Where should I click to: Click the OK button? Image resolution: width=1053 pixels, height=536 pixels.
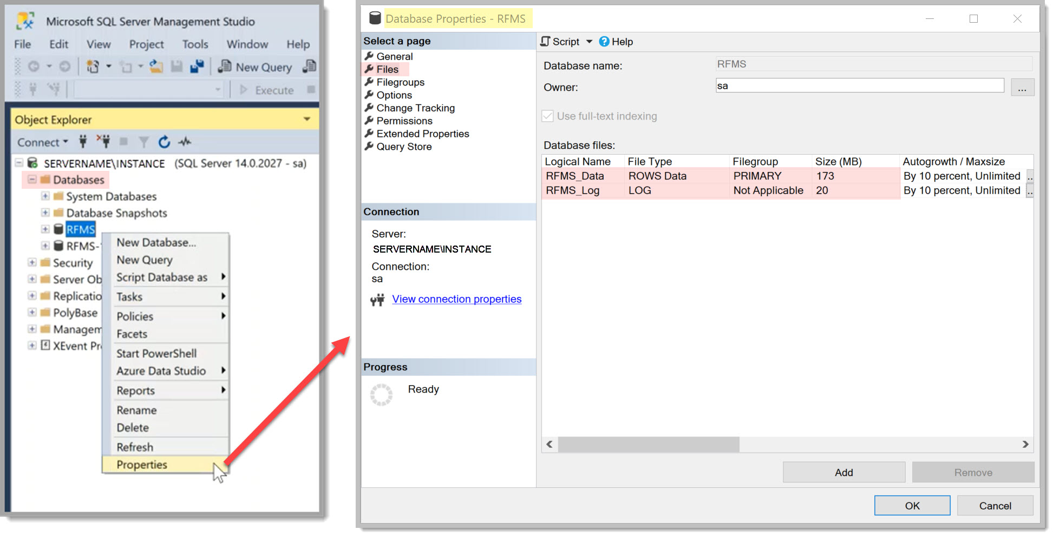point(912,506)
